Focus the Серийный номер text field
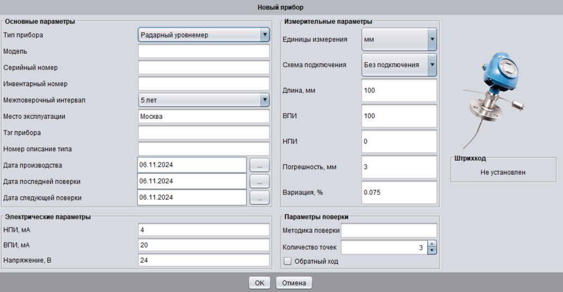This screenshot has height=292, width=563. pyautogui.click(x=204, y=68)
